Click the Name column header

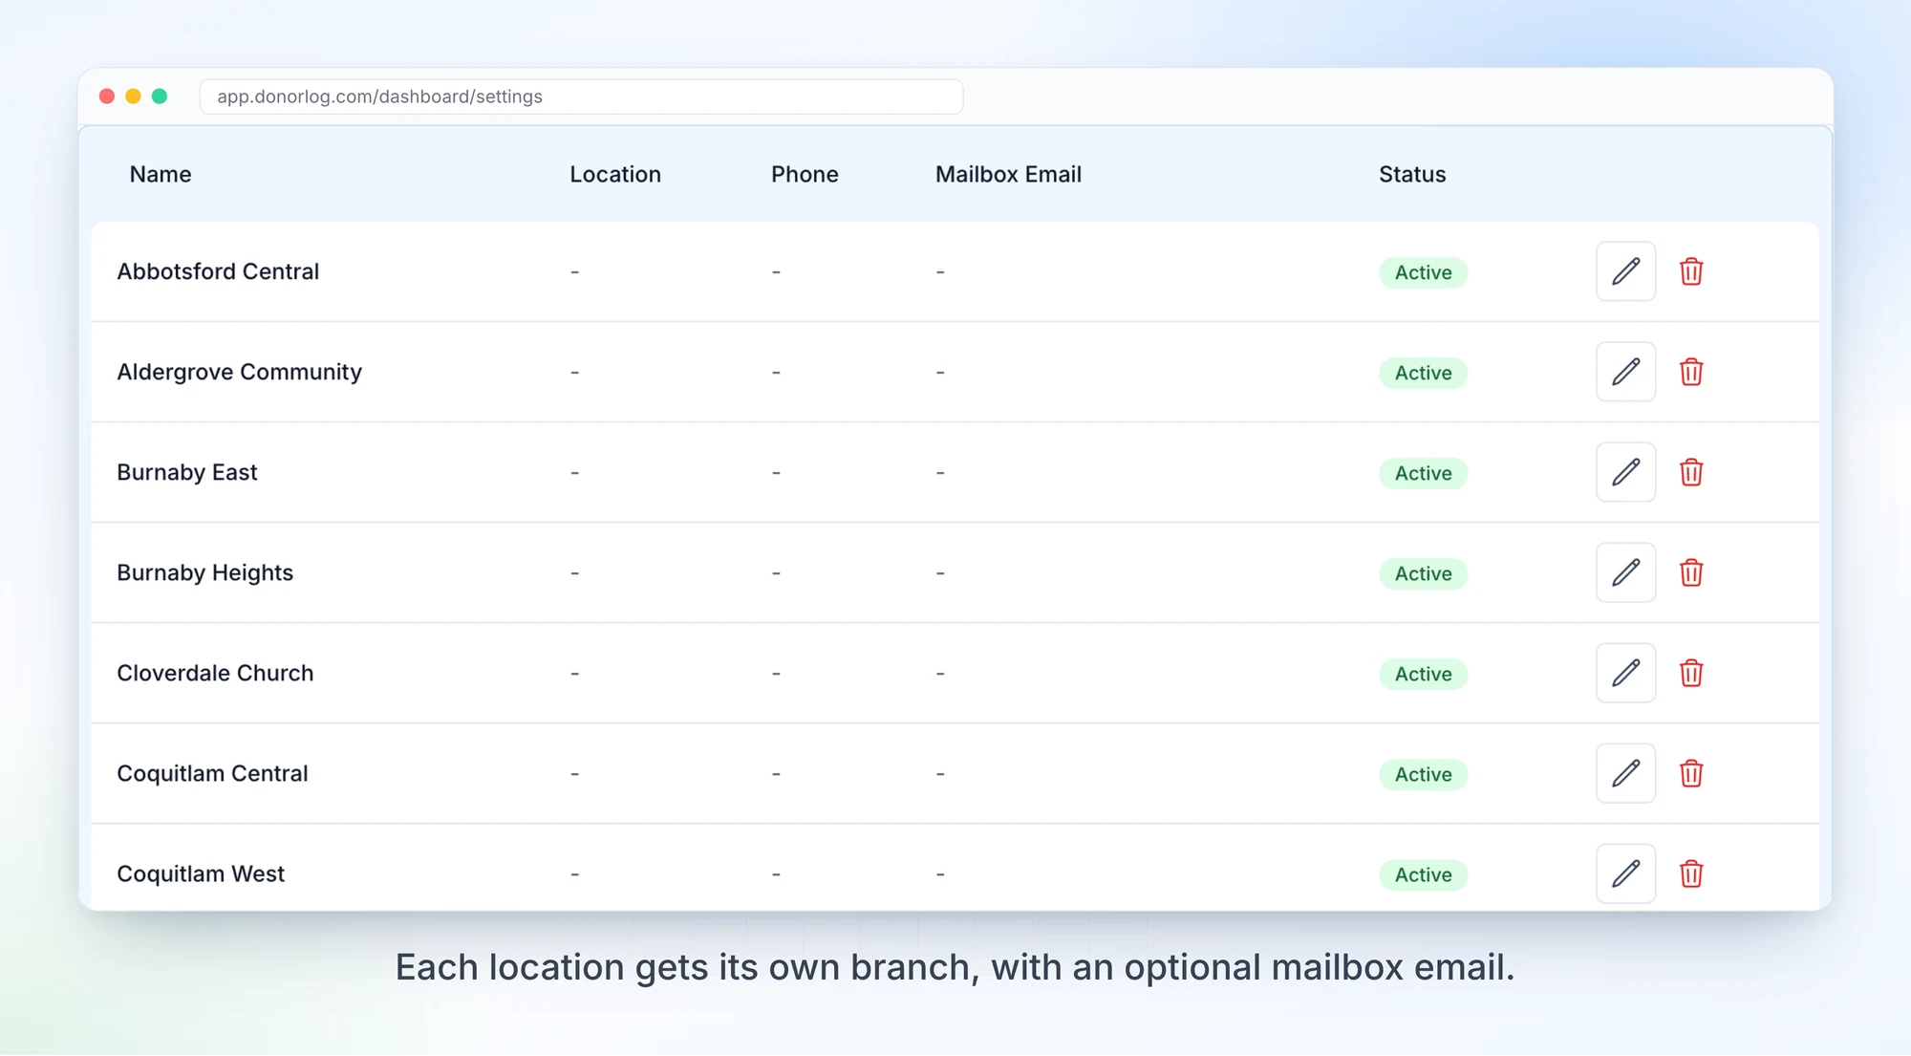(x=161, y=174)
